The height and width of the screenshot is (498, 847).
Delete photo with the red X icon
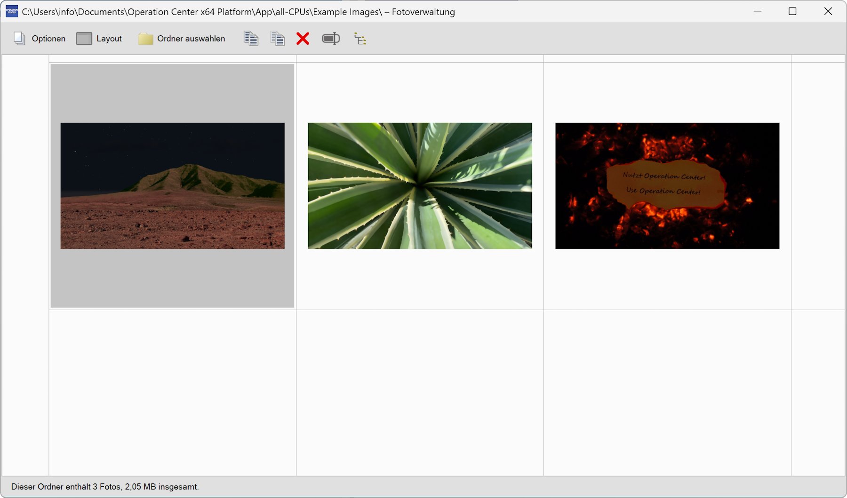[303, 39]
